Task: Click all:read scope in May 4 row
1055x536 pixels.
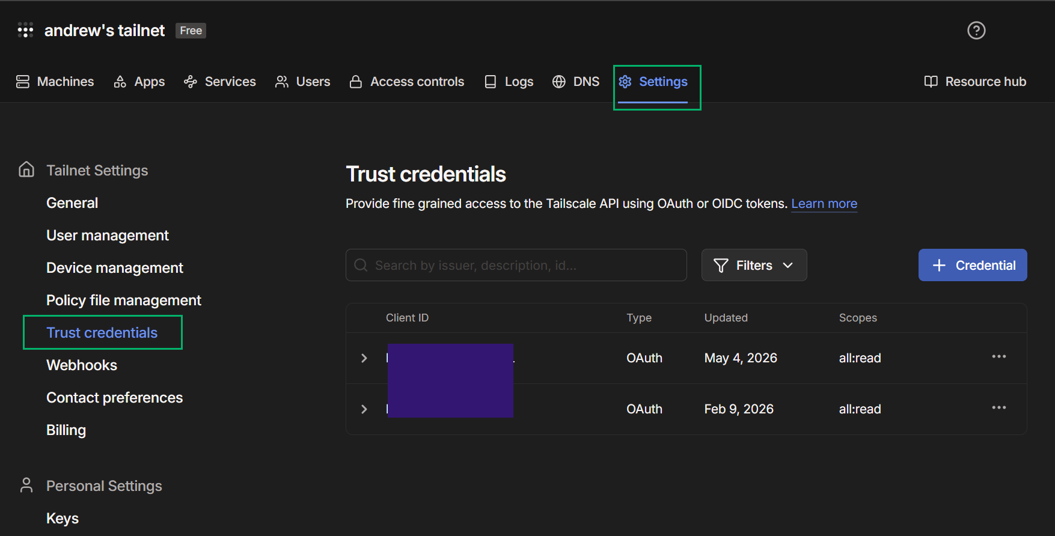Action: 860,358
